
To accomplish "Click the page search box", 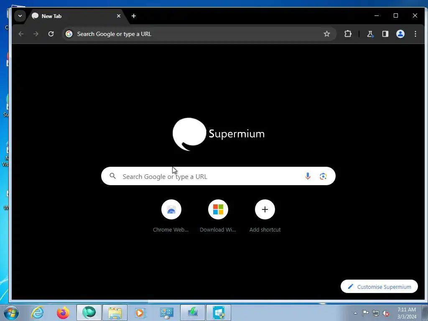I will [218, 176].
